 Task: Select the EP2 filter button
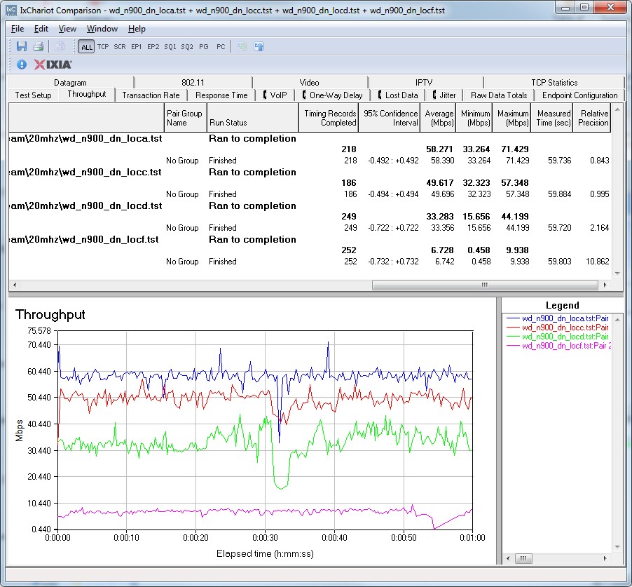pyautogui.click(x=153, y=47)
